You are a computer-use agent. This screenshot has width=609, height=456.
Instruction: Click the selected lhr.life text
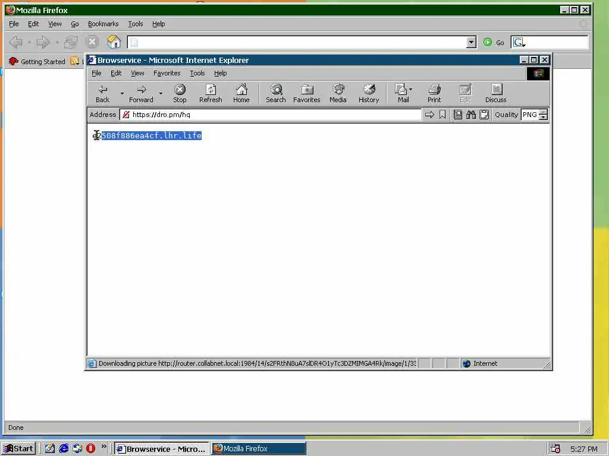tap(152, 135)
